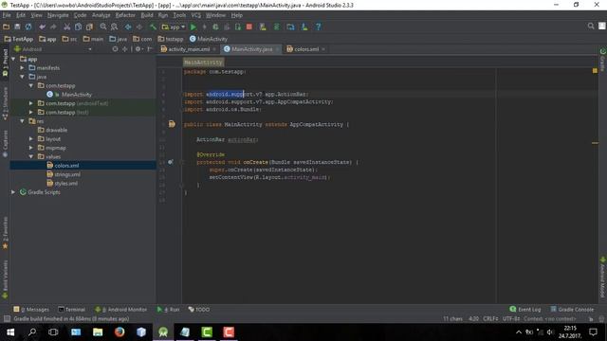Click the override gutter marker beside onCreate
The height and width of the screenshot is (341, 607).
click(171, 162)
